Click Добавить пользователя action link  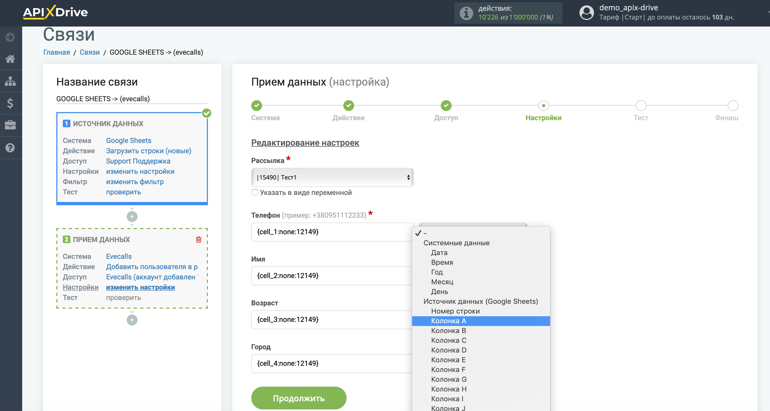point(152,267)
